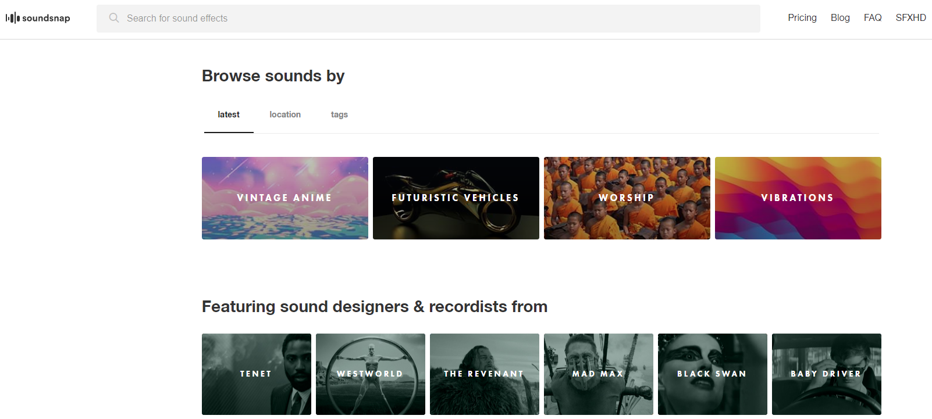The width and height of the screenshot is (932, 419).
Task: Select the Tenet featured tile
Action: click(256, 374)
